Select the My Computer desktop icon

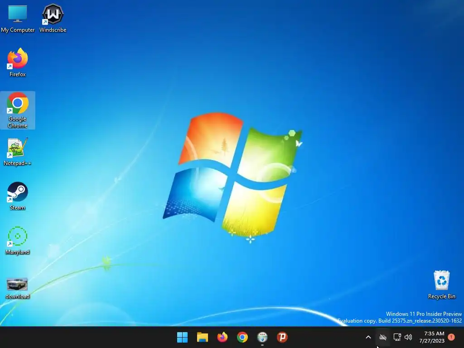[x=18, y=19]
